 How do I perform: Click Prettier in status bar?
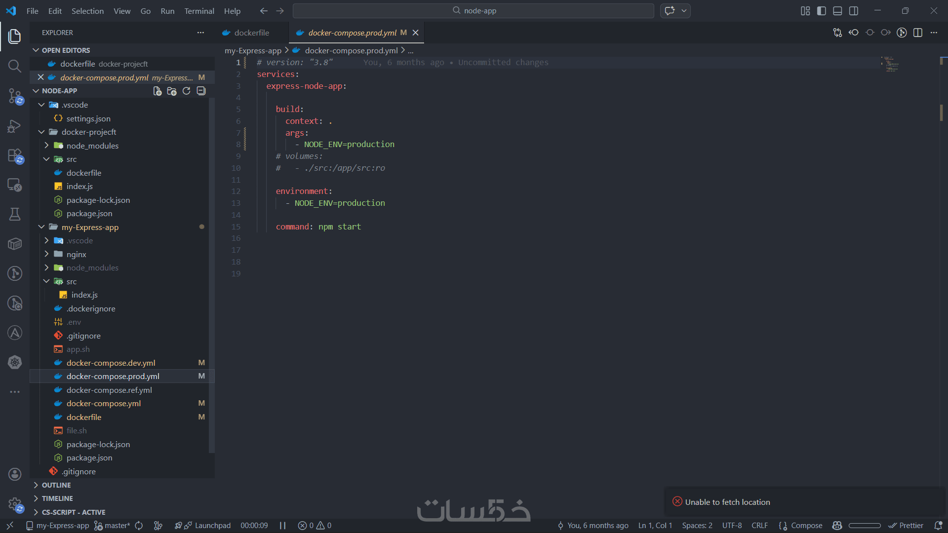point(906,526)
